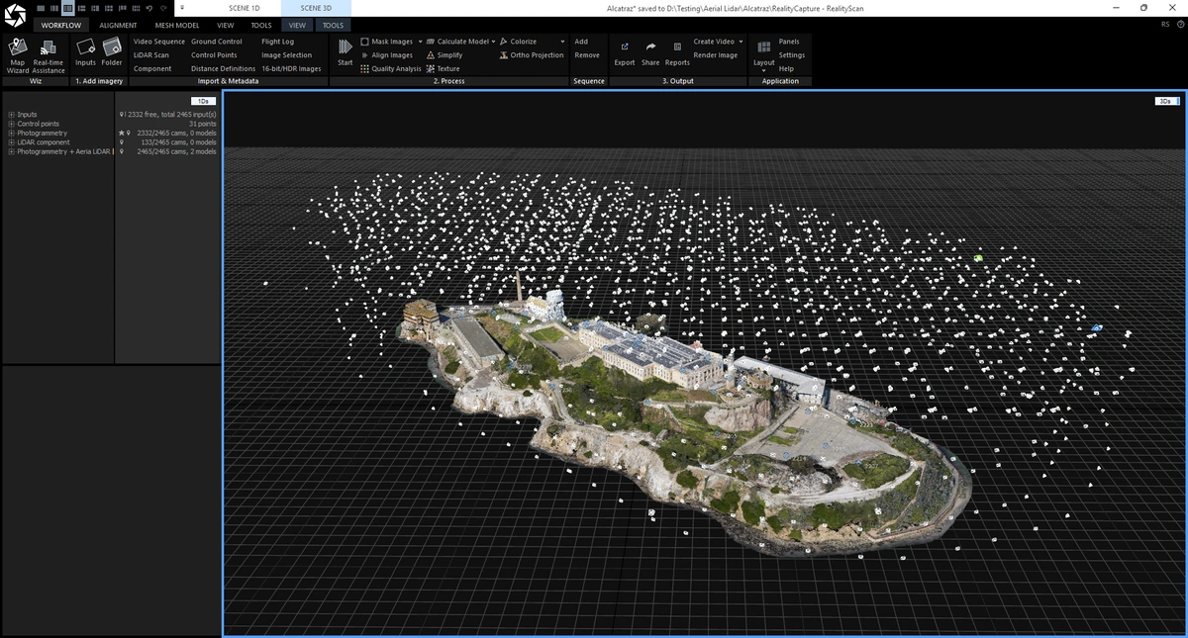Select '133/2465 cams, 0 models' text
Screen dimensions: 1188x638
point(178,142)
